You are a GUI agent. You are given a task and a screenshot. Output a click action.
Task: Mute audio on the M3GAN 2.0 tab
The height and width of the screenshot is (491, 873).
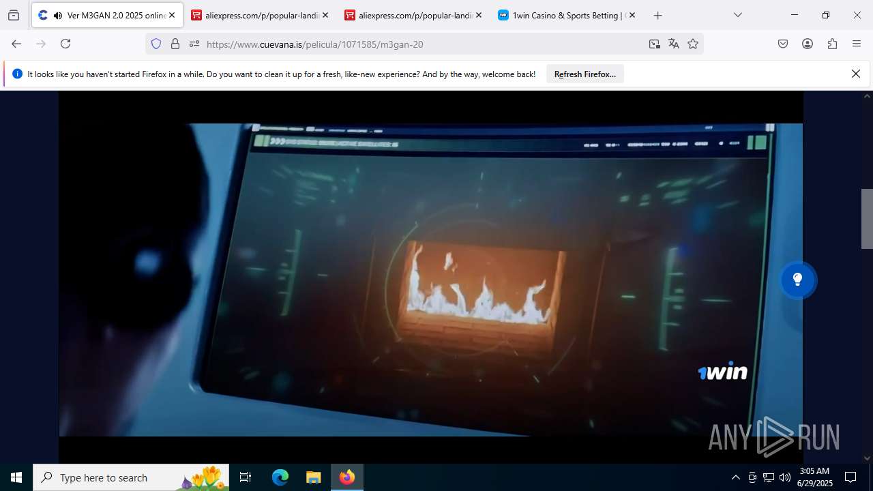click(57, 15)
